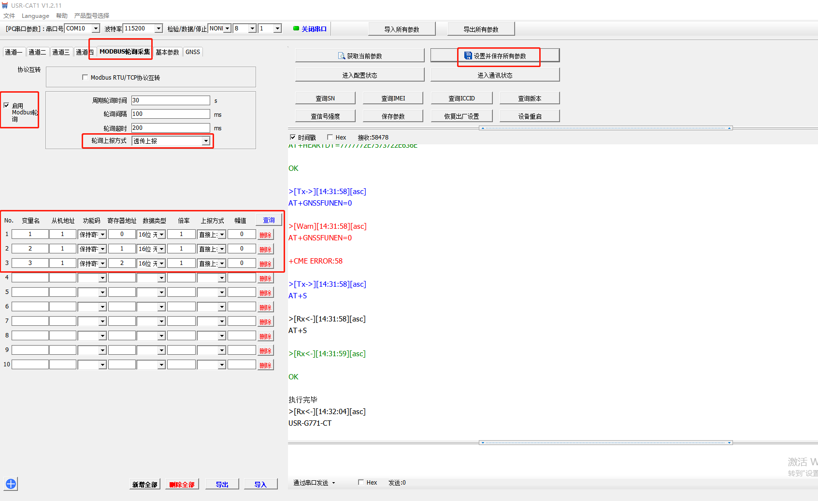Image resolution: width=818 pixels, height=501 pixels.
Task: Click the splitter bar above the send area
Action: (x=553, y=442)
